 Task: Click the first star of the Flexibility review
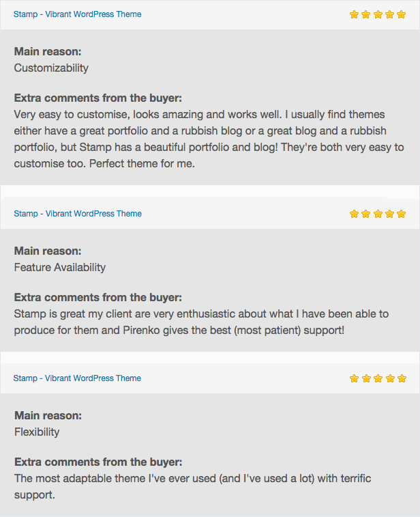tap(354, 378)
